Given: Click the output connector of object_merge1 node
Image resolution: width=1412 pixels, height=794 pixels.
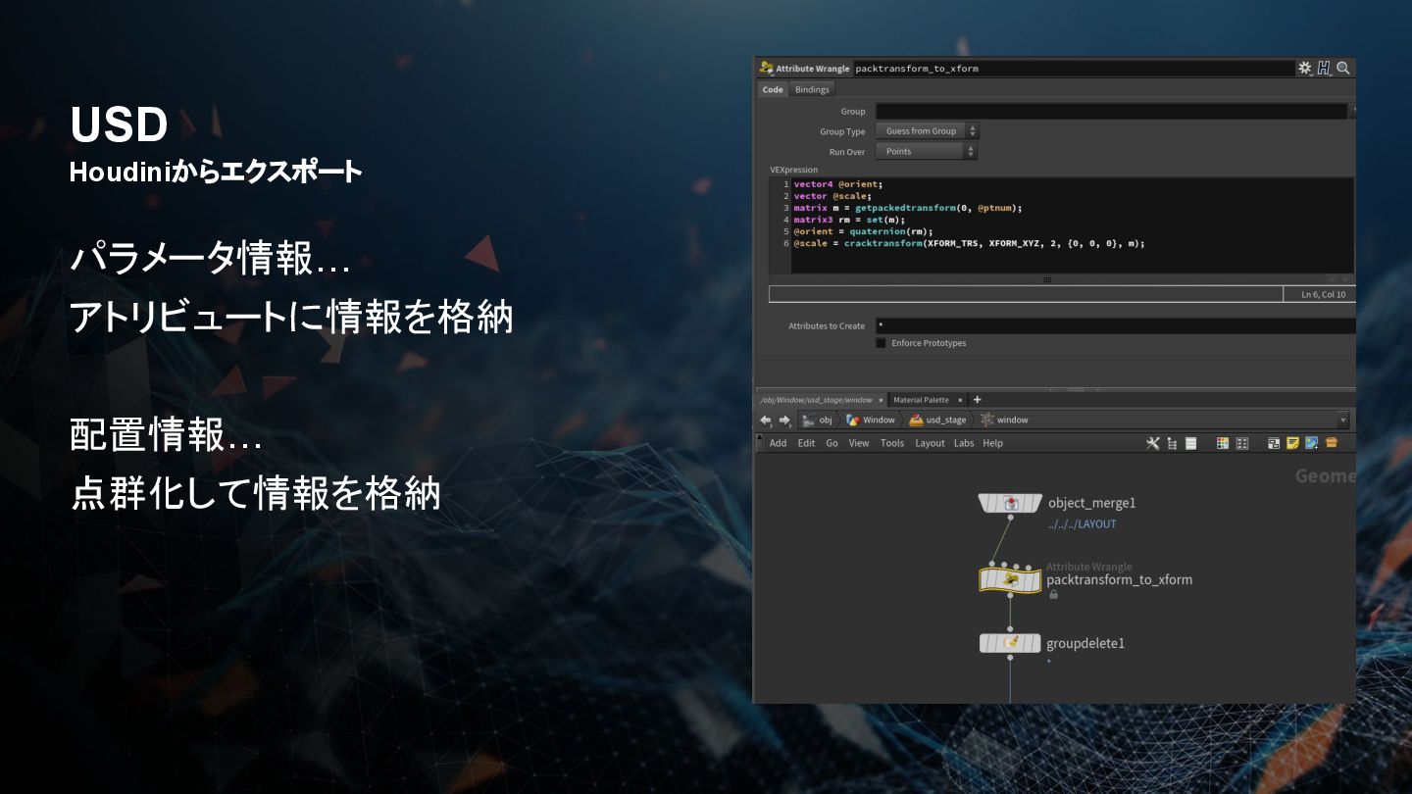Looking at the screenshot, I should [1011, 517].
